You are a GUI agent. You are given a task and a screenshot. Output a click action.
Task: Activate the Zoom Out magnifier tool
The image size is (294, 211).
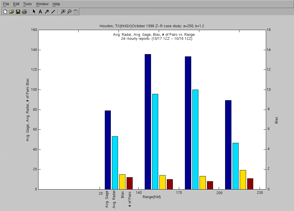pos(69,12)
